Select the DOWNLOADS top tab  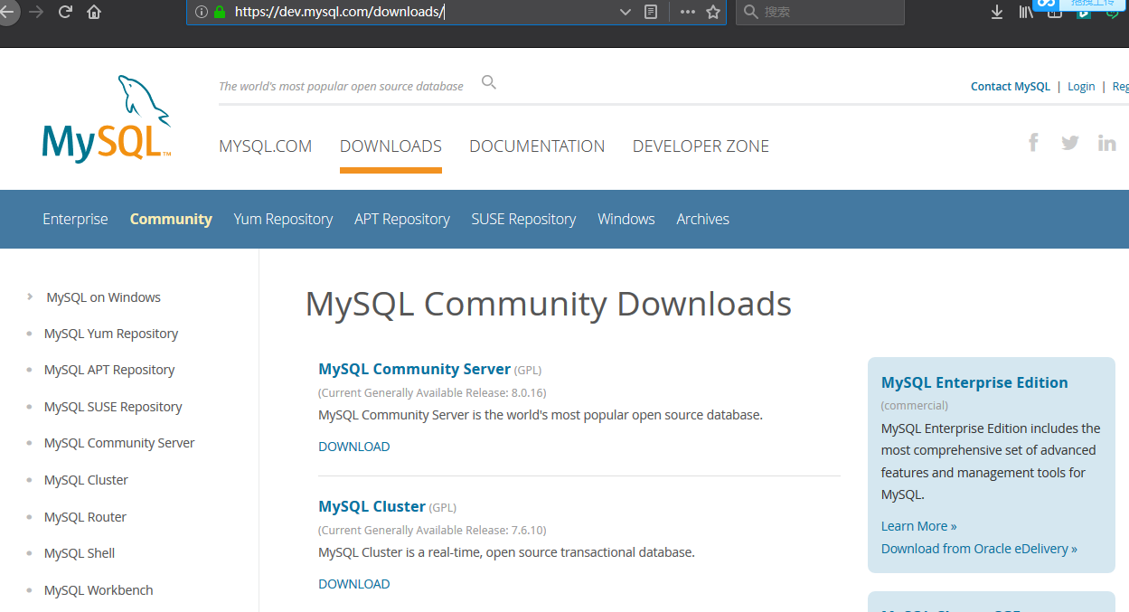tap(390, 146)
